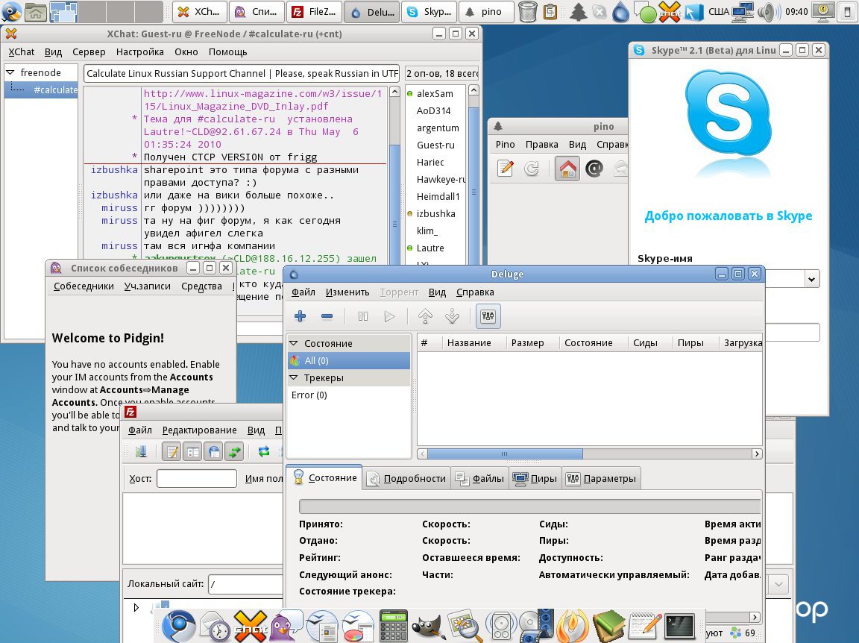Toggle FileZilla local directory tree button
859x643 pixels.
[x=193, y=451]
